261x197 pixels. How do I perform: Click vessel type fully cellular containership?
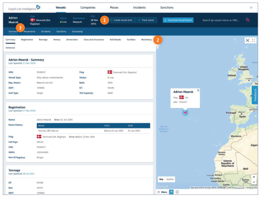point(50,77)
